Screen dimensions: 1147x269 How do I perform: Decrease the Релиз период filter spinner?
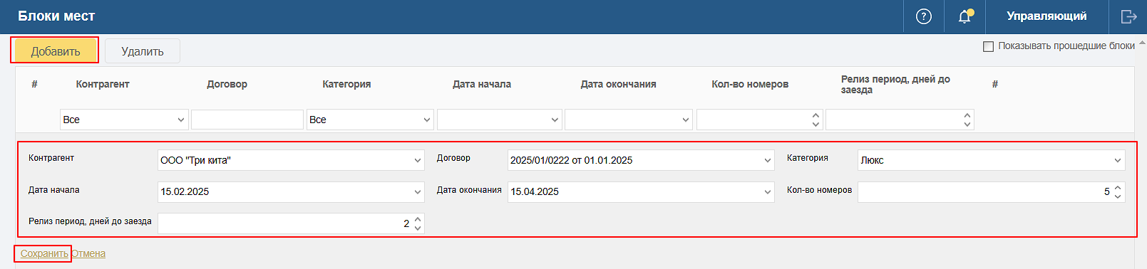[x=967, y=124]
